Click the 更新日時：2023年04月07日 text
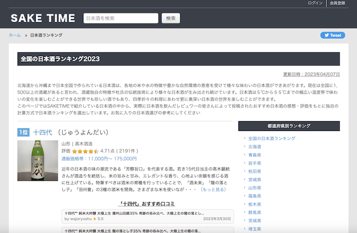Screen dimensions: 357x233 pos(312,74)
